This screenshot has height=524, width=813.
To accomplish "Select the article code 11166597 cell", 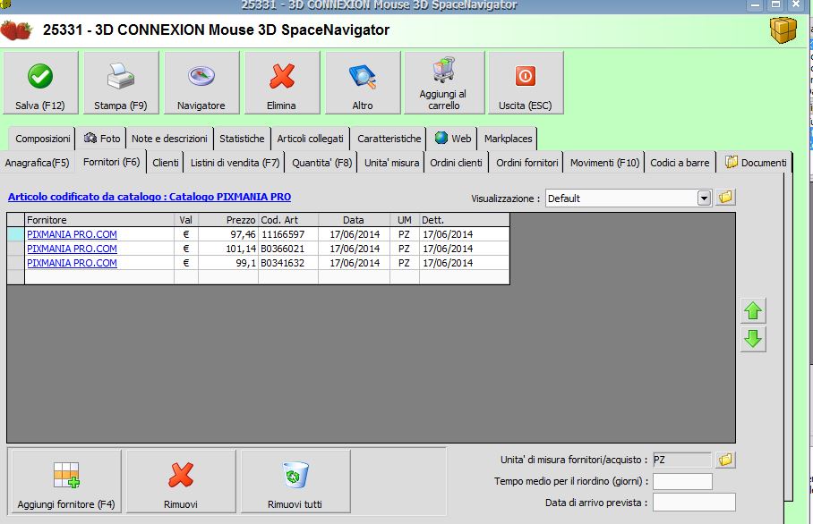I will (288, 234).
